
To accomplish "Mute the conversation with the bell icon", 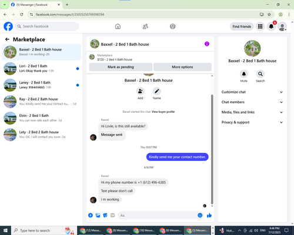I will coord(244,74).
